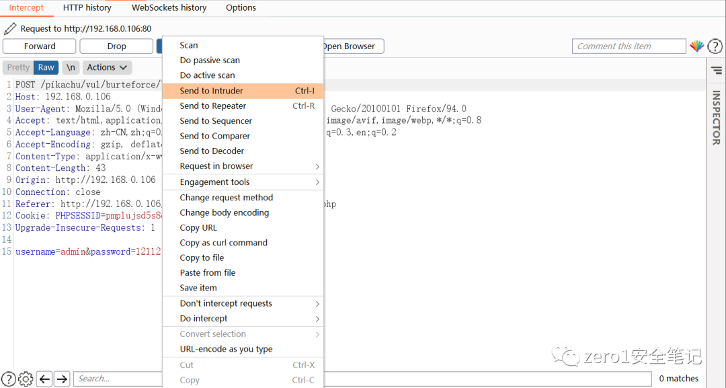The height and width of the screenshot is (388, 726).
Task: Click the Cookie PHPSESSID line
Action: (89, 216)
